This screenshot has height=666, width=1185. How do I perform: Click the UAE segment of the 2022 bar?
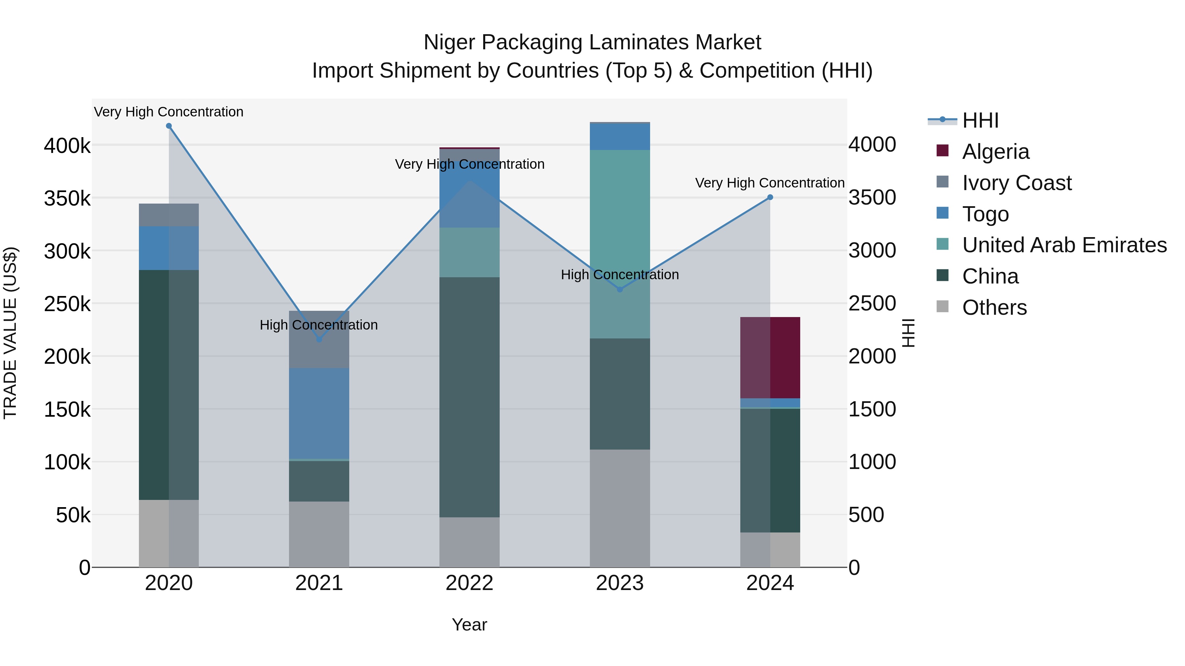pyautogui.click(x=469, y=252)
